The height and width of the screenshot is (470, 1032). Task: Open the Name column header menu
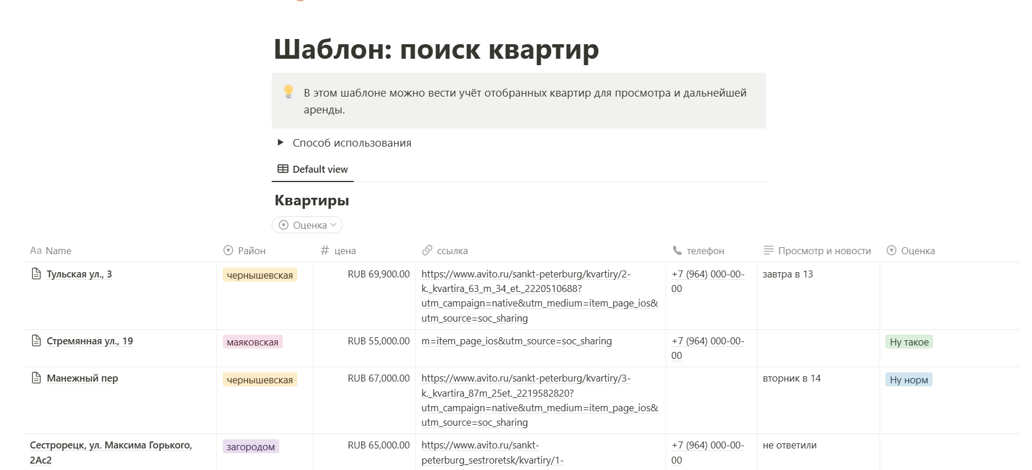(120, 250)
